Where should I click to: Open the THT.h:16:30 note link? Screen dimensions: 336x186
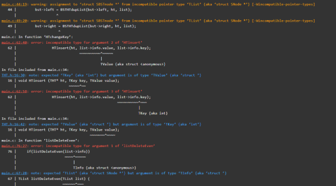[x=13, y=75]
